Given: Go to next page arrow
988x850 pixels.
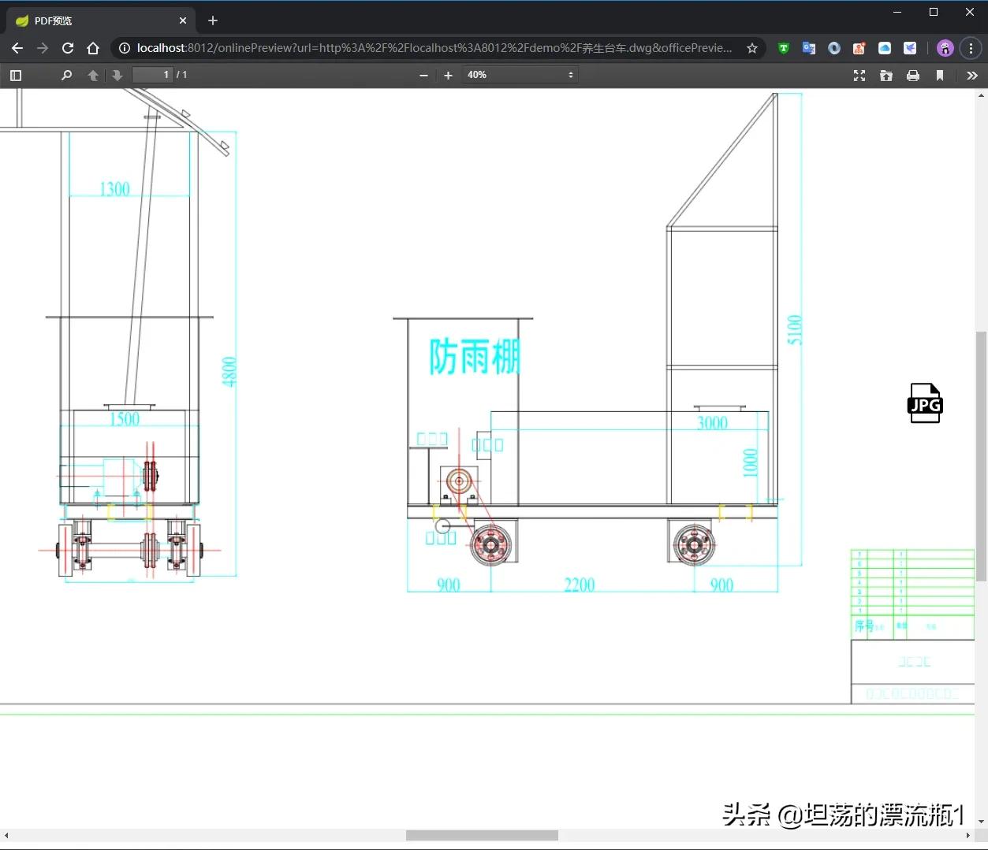Looking at the screenshot, I should [117, 75].
